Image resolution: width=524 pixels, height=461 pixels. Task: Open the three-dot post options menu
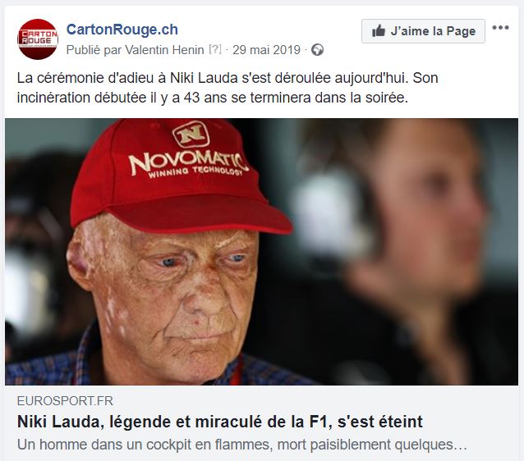(500, 28)
